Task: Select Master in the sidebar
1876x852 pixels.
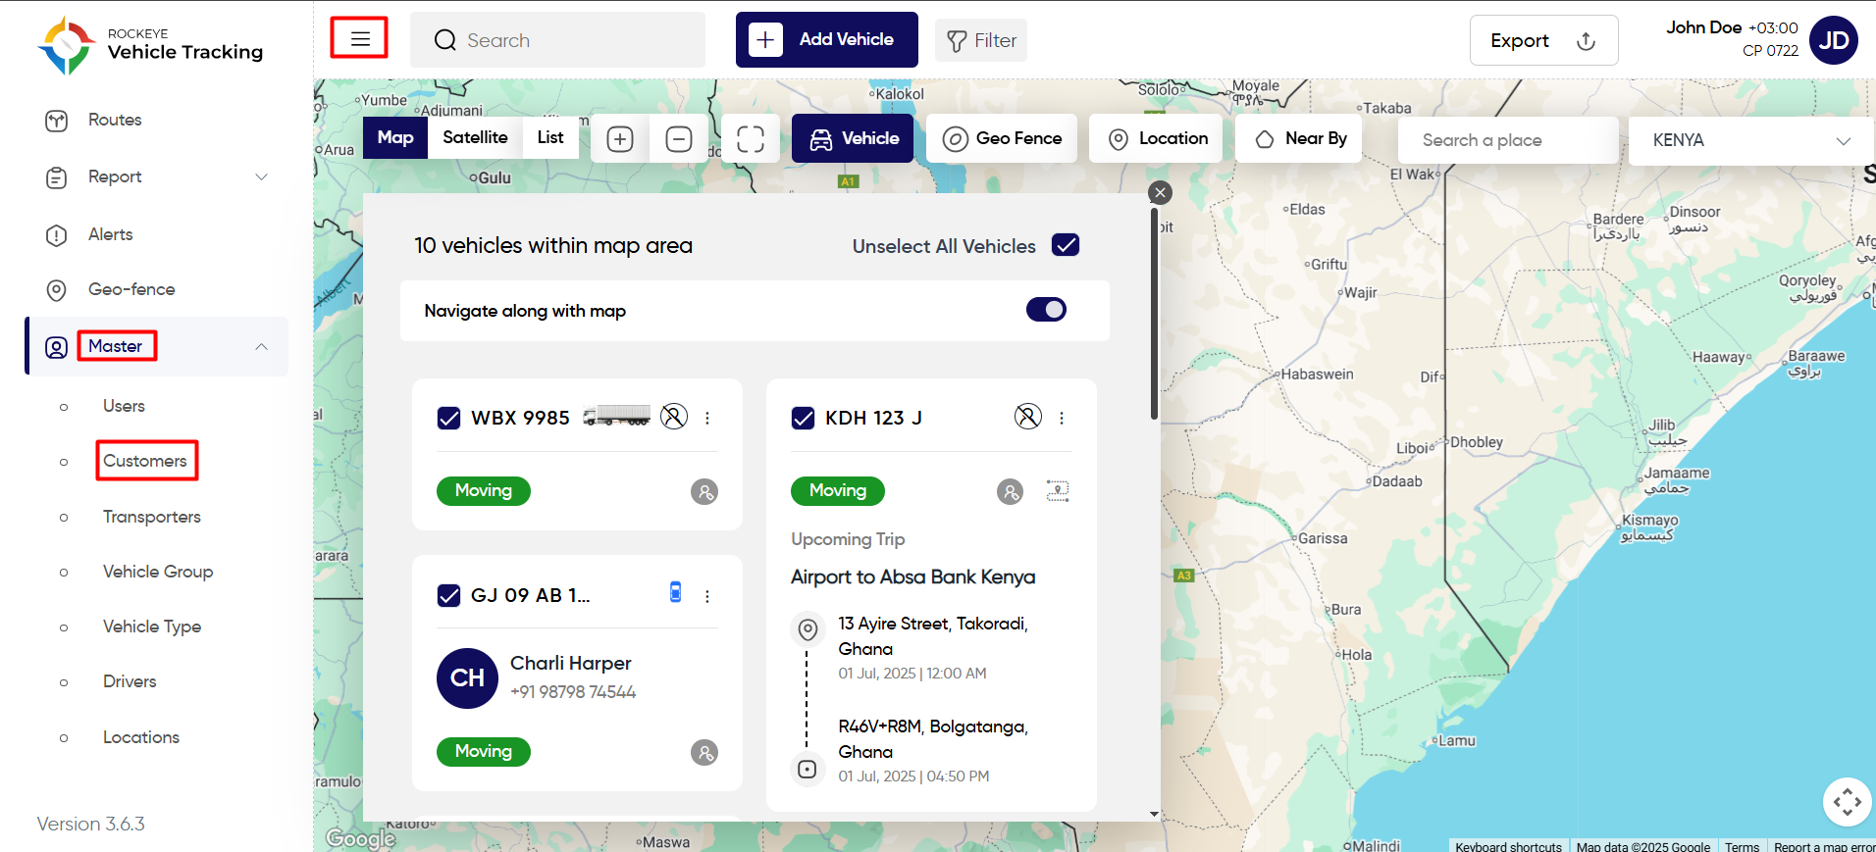Action: point(116,346)
